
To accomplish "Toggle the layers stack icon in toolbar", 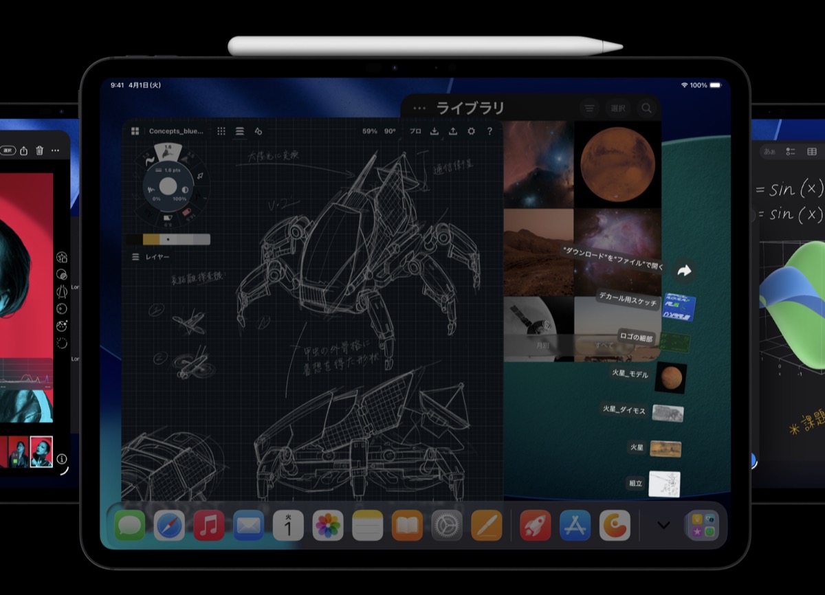I will pos(240,131).
